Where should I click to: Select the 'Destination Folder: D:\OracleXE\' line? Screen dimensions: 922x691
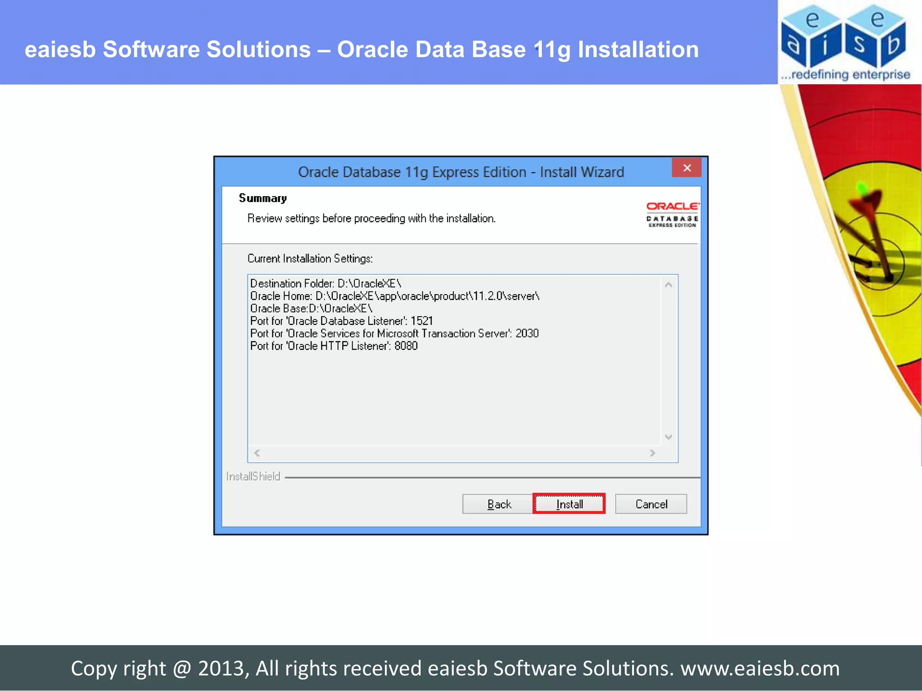click(326, 283)
